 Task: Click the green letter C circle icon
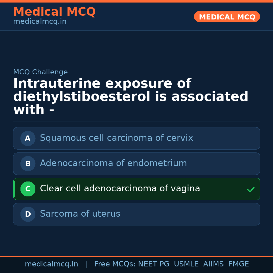coord(28,189)
